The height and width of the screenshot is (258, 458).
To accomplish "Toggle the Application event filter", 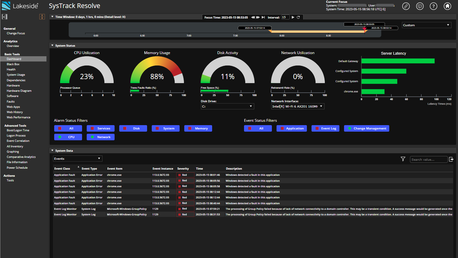I will (292, 129).
